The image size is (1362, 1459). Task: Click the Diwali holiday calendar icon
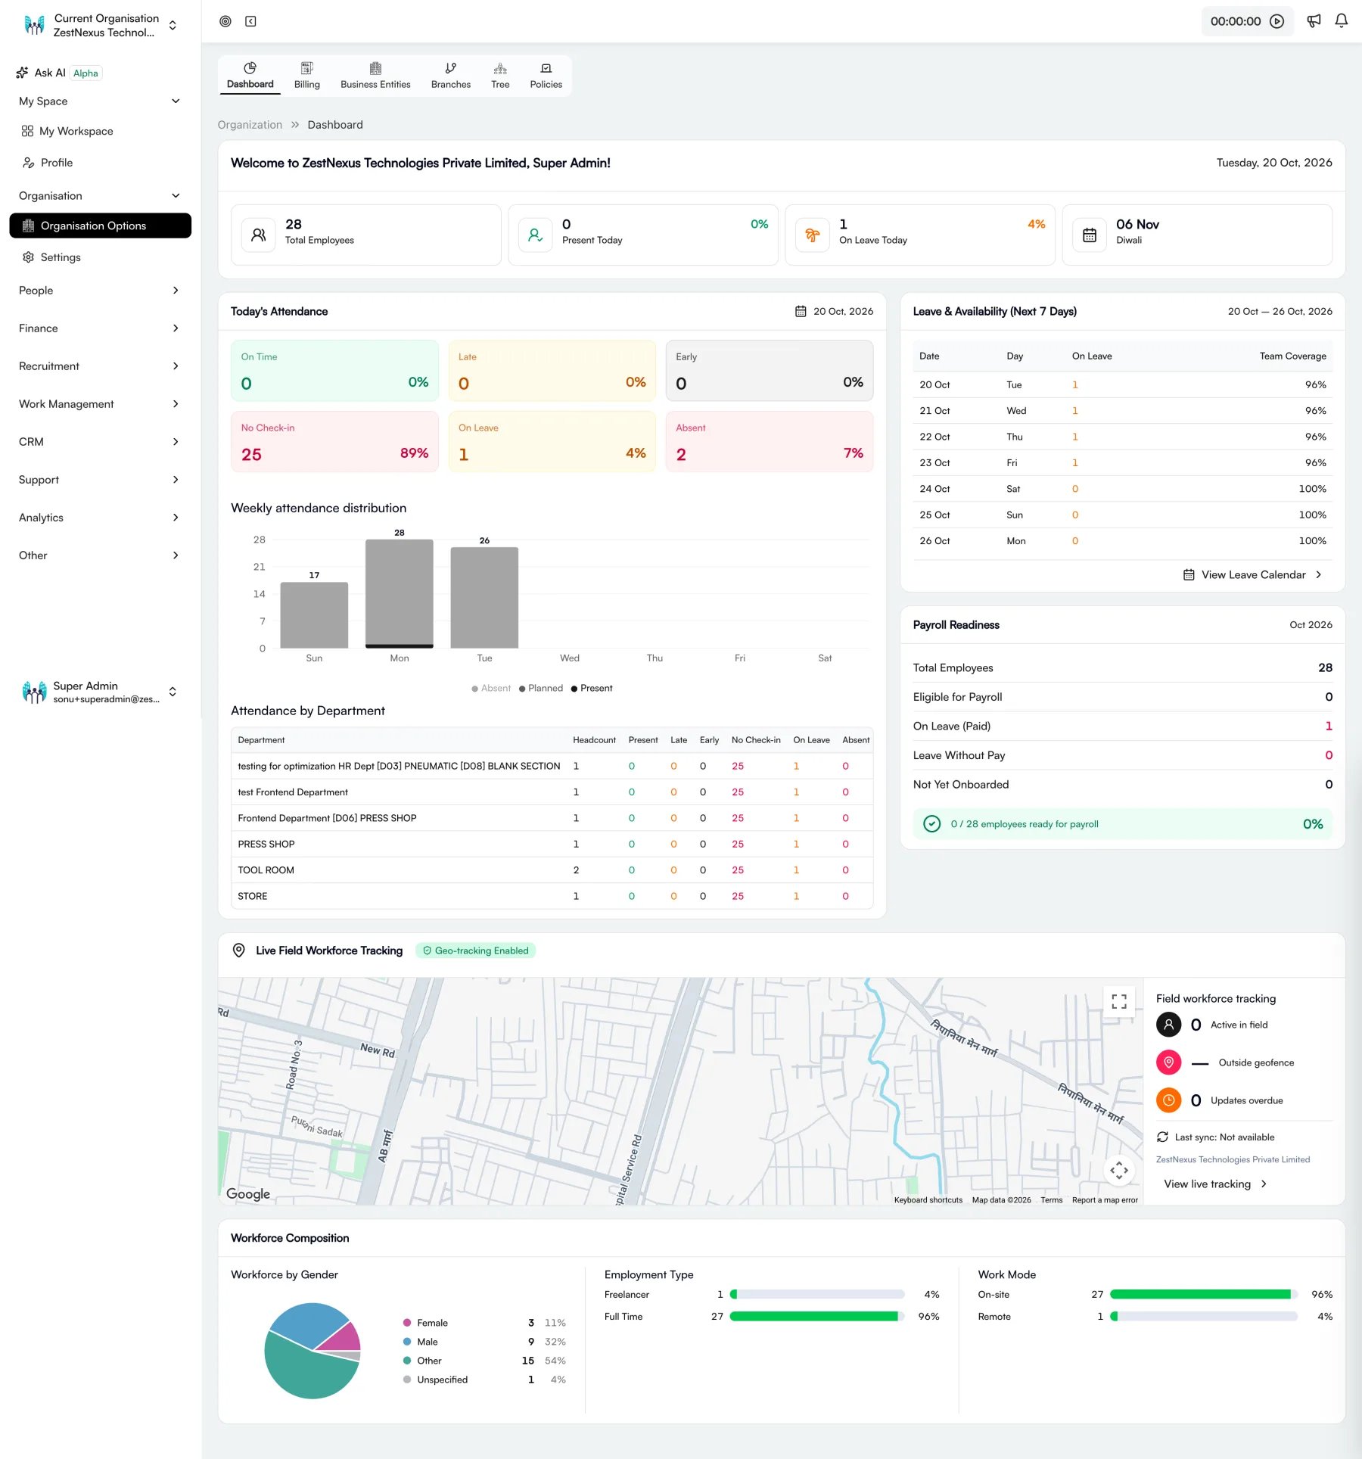(x=1090, y=235)
